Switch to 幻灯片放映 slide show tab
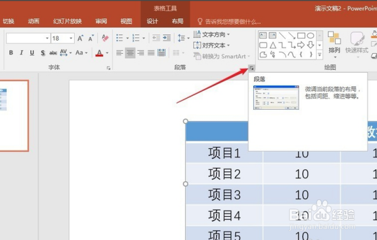This screenshot has width=377, height=240. pyautogui.click(x=67, y=21)
